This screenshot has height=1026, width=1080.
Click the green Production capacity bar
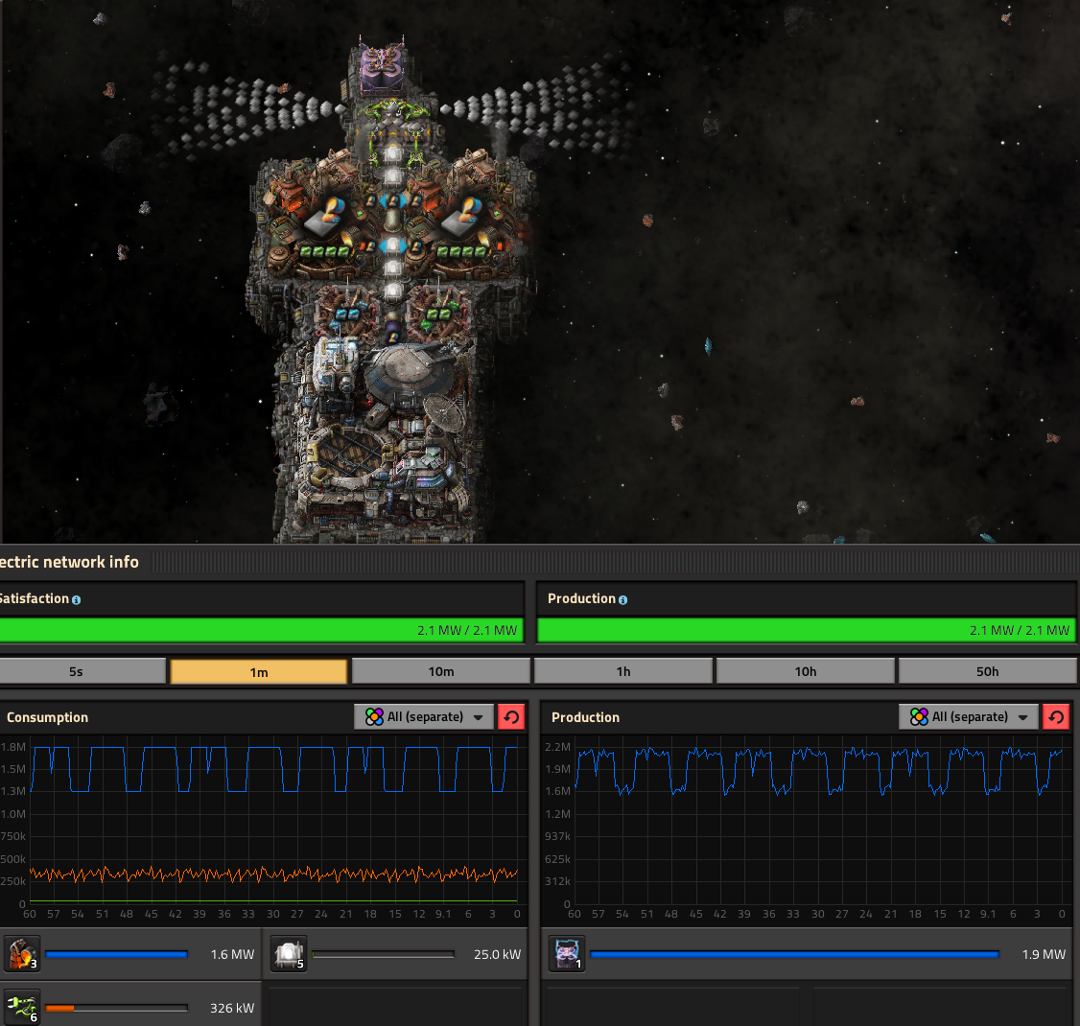click(806, 630)
